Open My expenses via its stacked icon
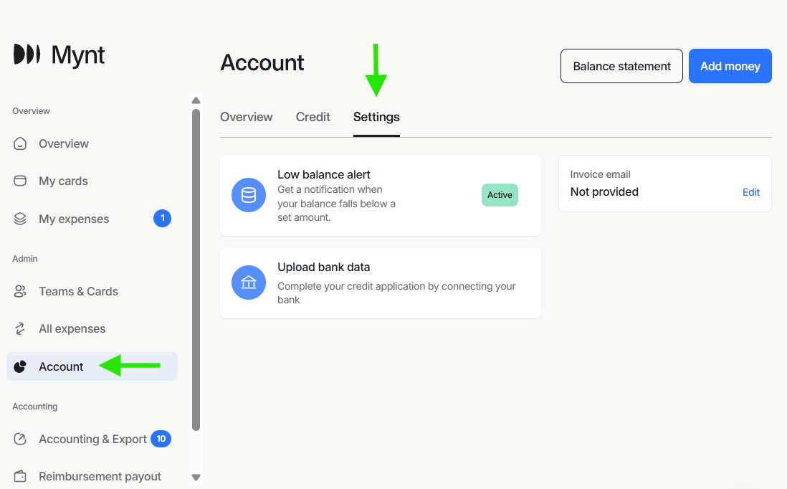The width and height of the screenshot is (787, 489). point(19,219)
